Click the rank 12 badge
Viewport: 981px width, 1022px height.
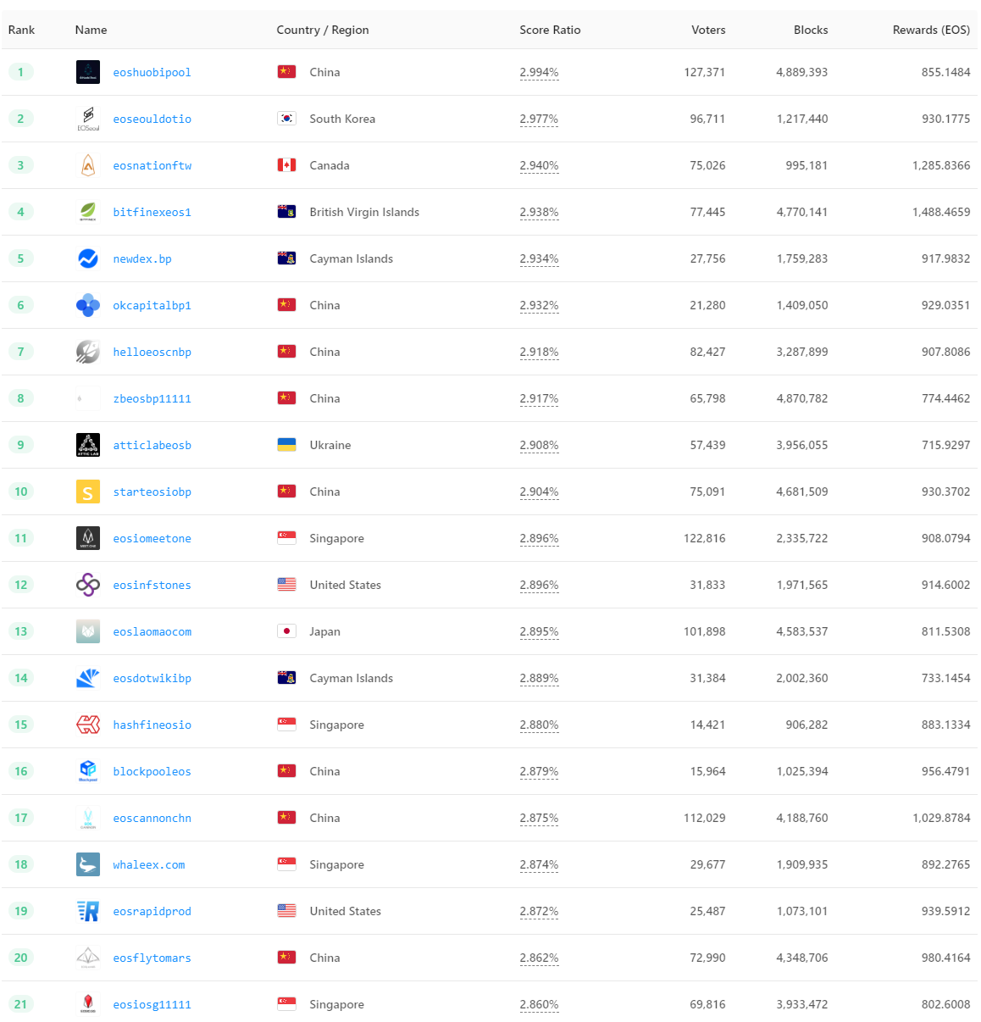pyautogui.click(x=20, y=585)
